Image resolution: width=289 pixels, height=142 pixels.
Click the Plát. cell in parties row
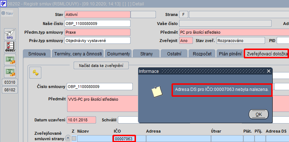click(249, 139)
